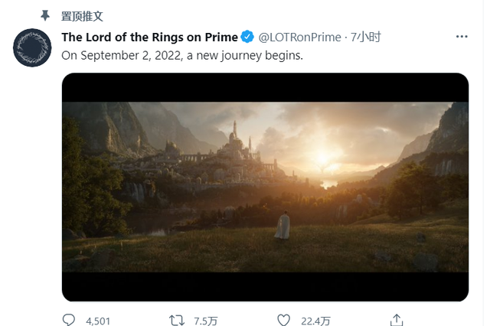
Task: Open the tweet via the 7小时 timestamp
Action: point(366,37)
